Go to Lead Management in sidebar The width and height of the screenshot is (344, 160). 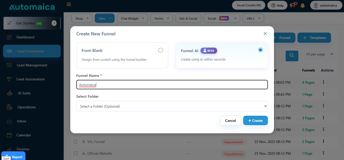(32, 65)
